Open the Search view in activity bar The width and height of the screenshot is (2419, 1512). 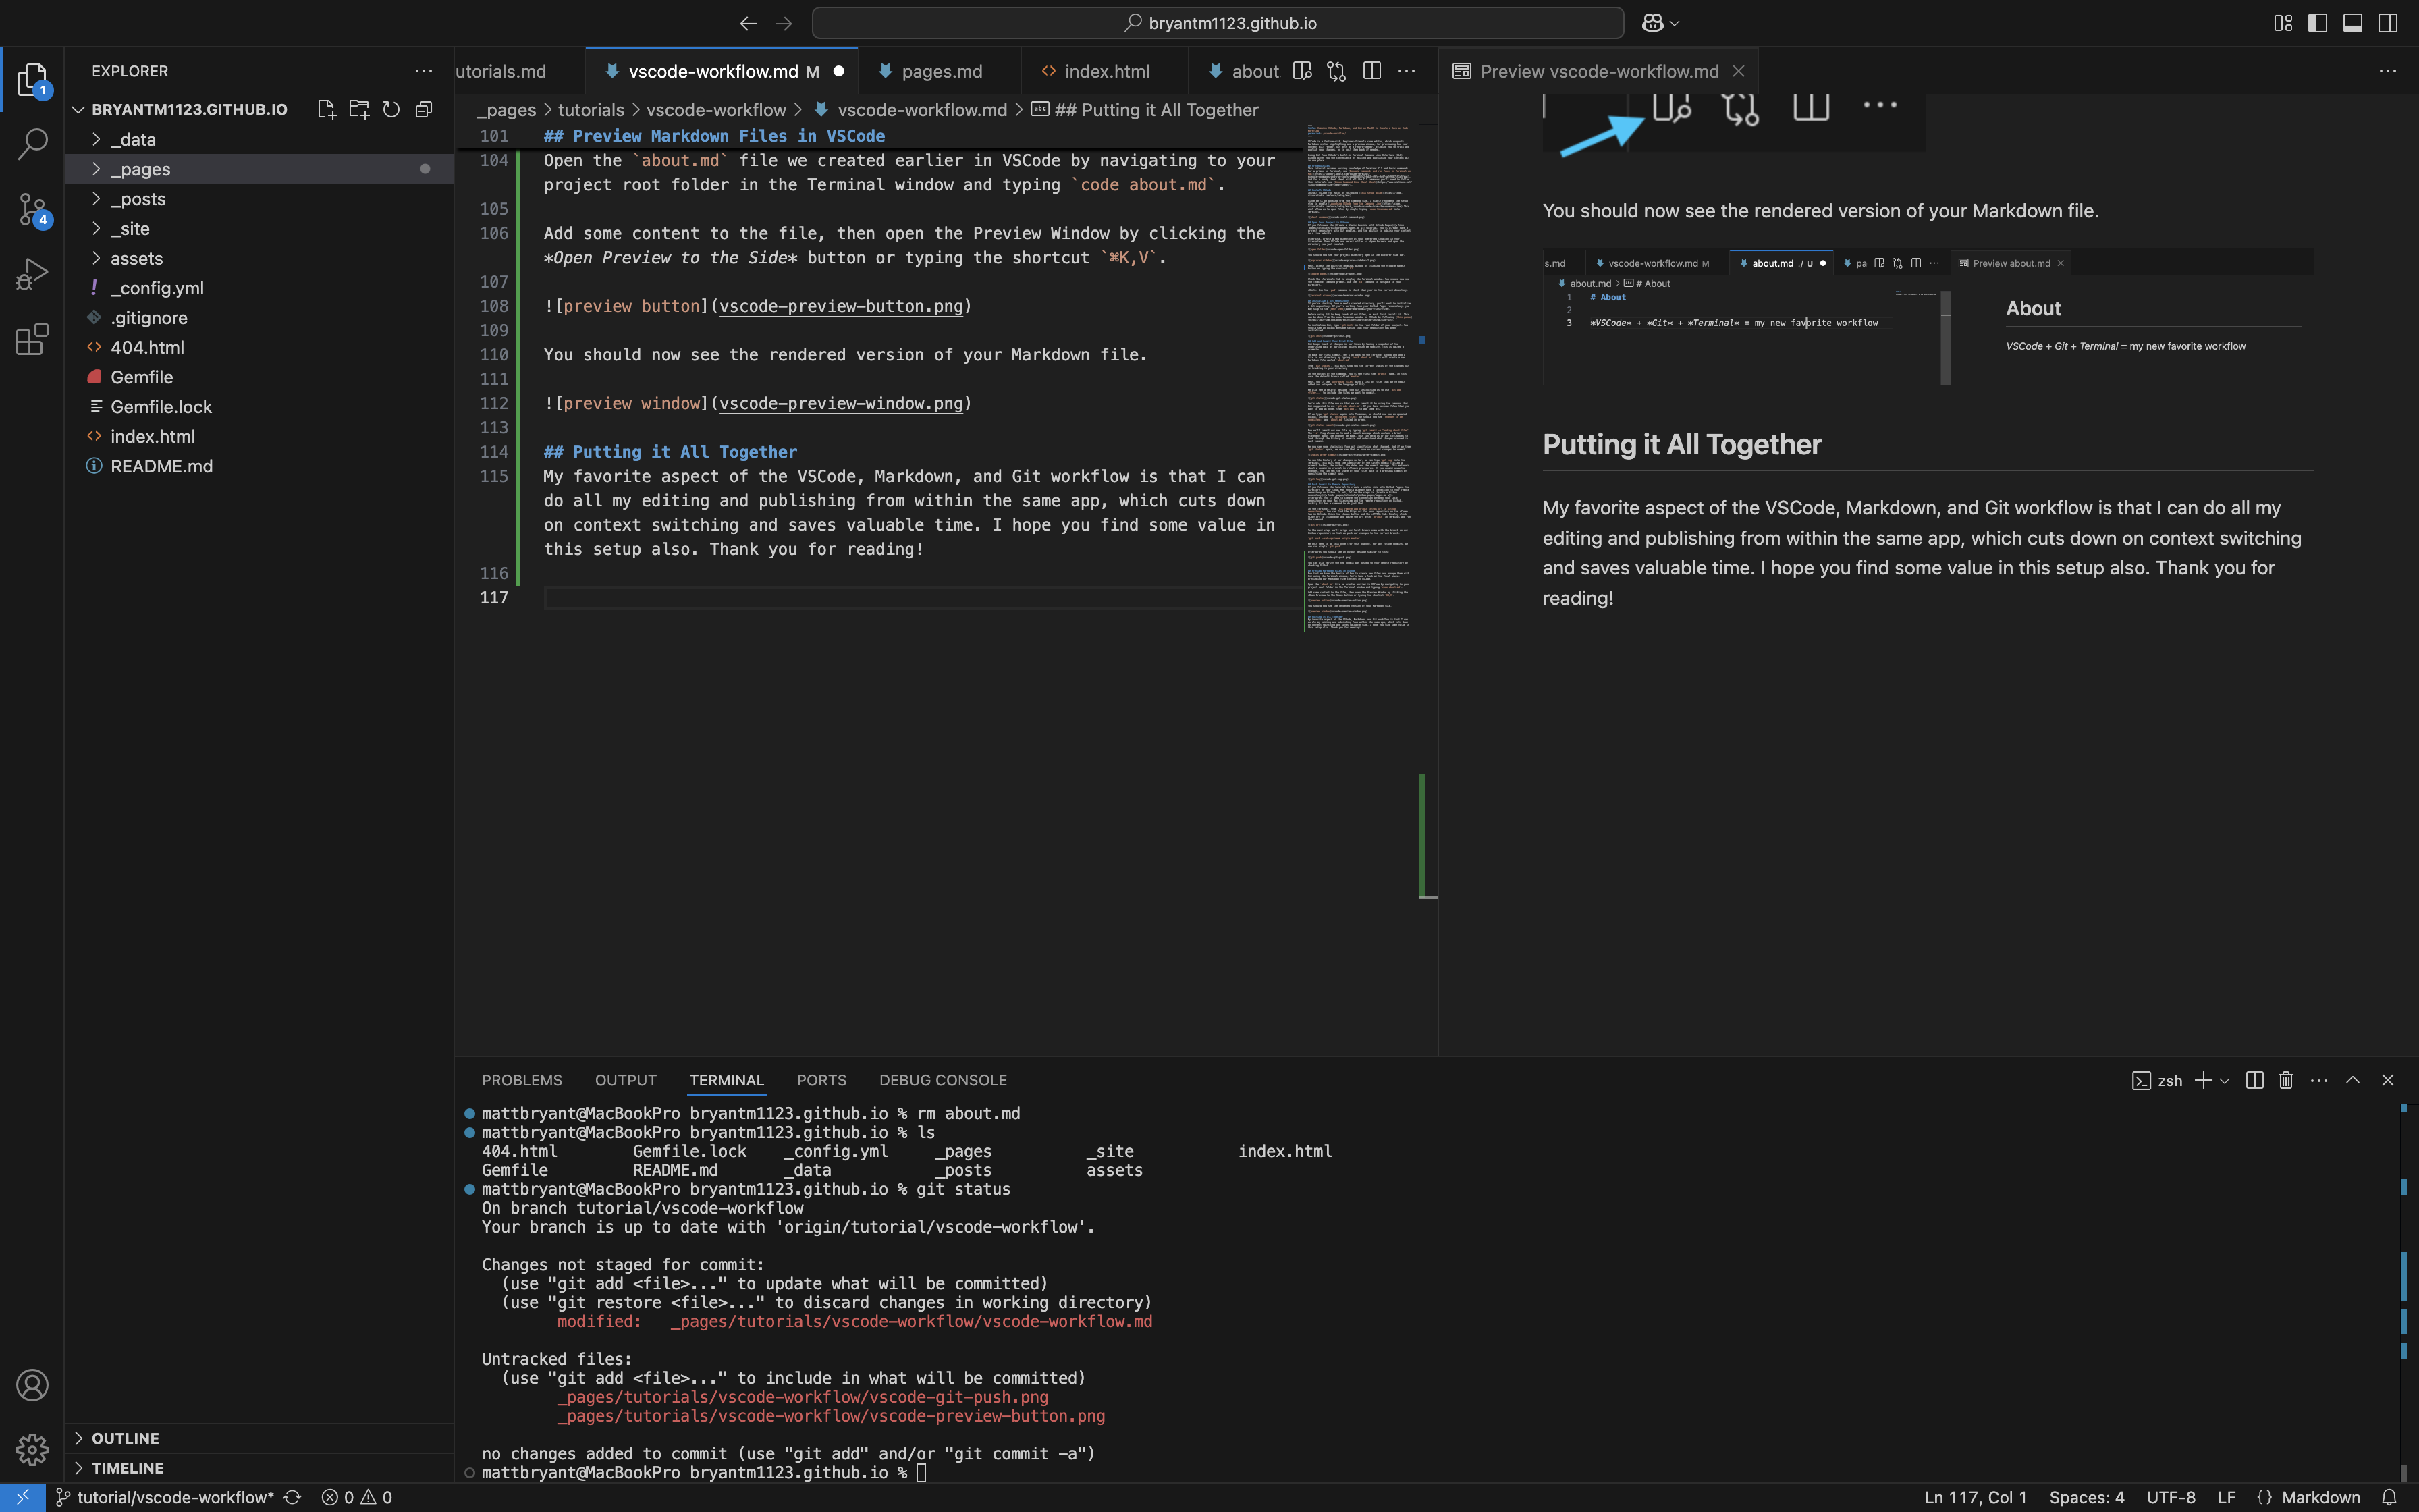(x=32, y=144)
